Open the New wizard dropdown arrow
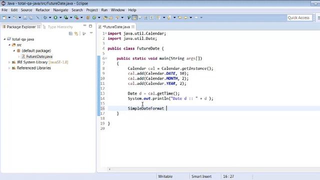 (9, 18)
